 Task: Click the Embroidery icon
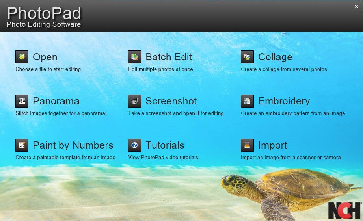pyautogui.click(x=248, y=101)
